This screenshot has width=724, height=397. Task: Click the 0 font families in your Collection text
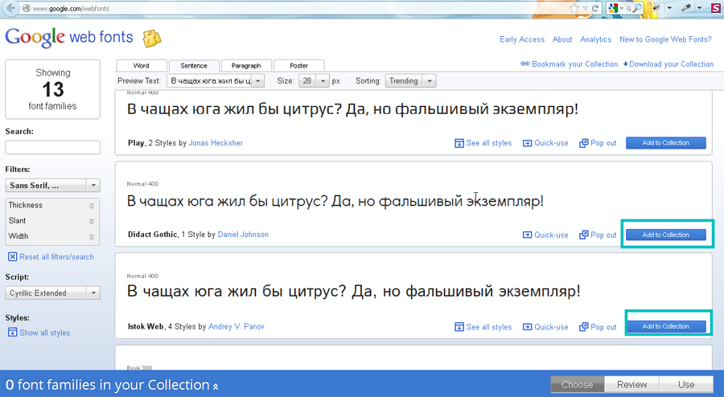pos(108,385)
